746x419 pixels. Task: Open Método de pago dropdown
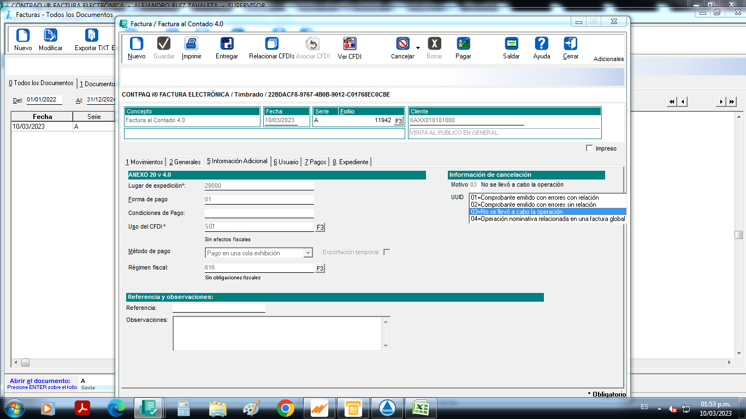click(x=308, y=253)
